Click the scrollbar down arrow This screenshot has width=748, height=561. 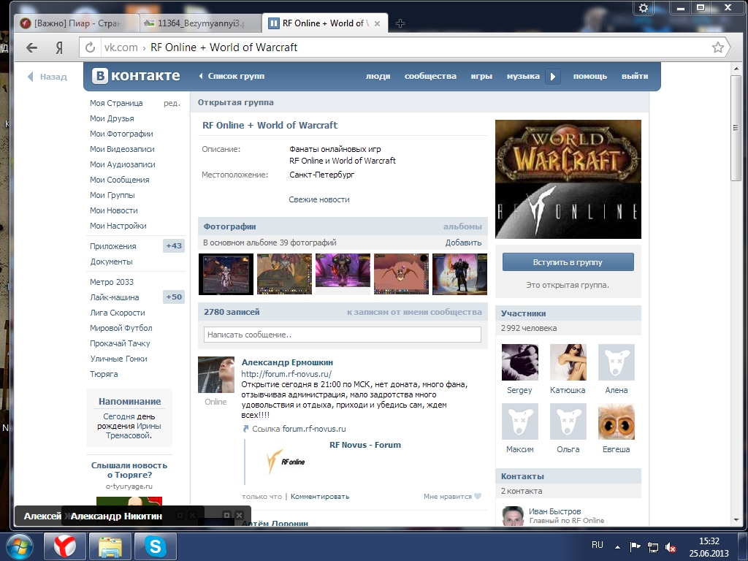point(736,519)
